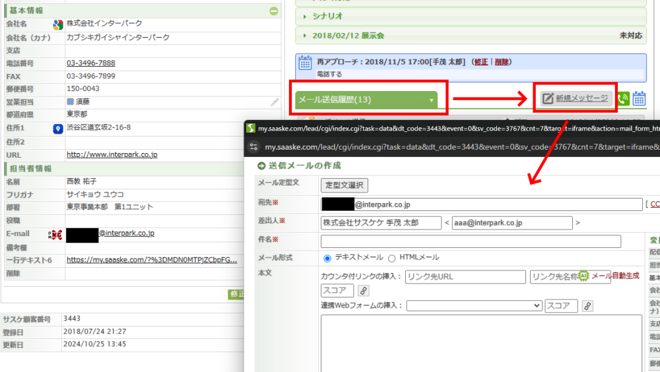This screenshot has height=372, width=660.
Task: Click the 新規メッセージ button
Action: [575, 98]
